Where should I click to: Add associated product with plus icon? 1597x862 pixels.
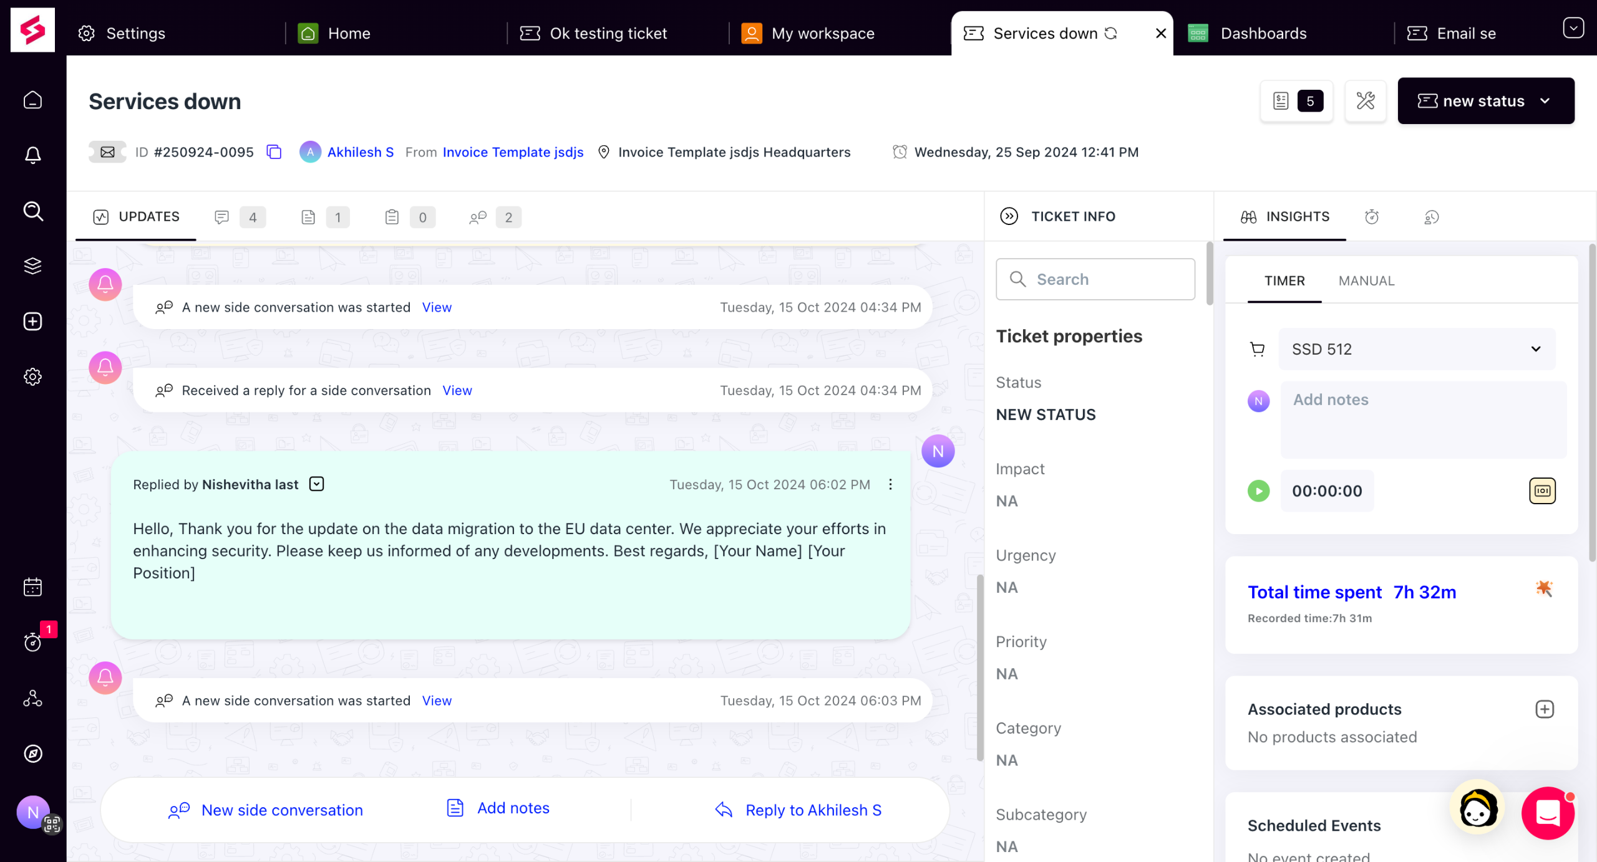1544,709
